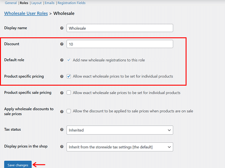Click into the Discount input field
The width and height of the screenshot is (225, 168).
[x=120, y=44]
